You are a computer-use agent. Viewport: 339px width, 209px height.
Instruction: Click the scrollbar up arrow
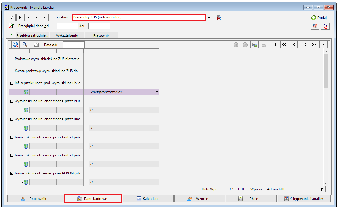click(x=326, y=51)
